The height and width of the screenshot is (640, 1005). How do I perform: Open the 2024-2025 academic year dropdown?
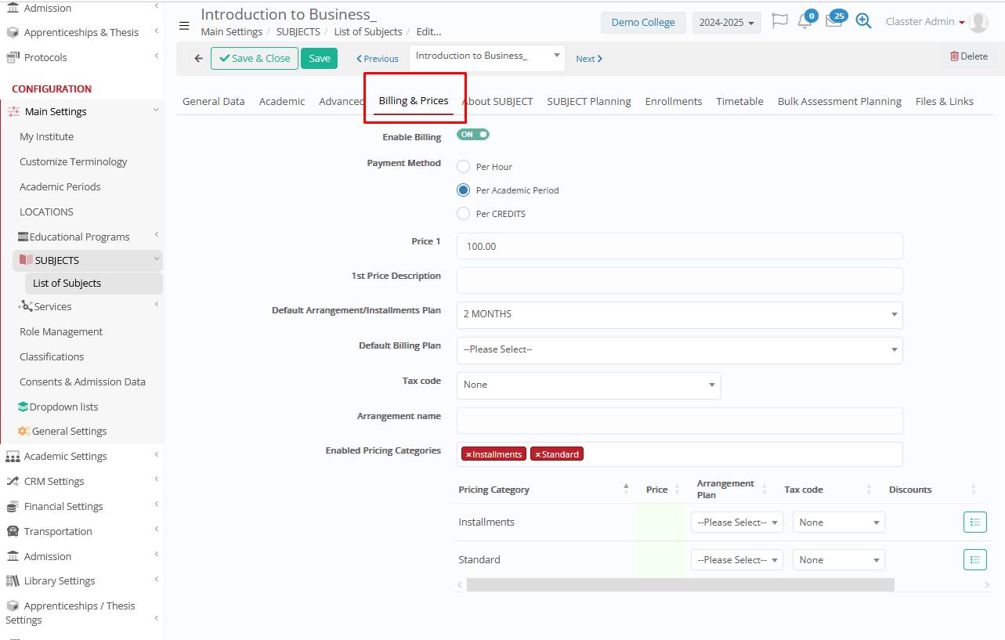tap(726, 23)
